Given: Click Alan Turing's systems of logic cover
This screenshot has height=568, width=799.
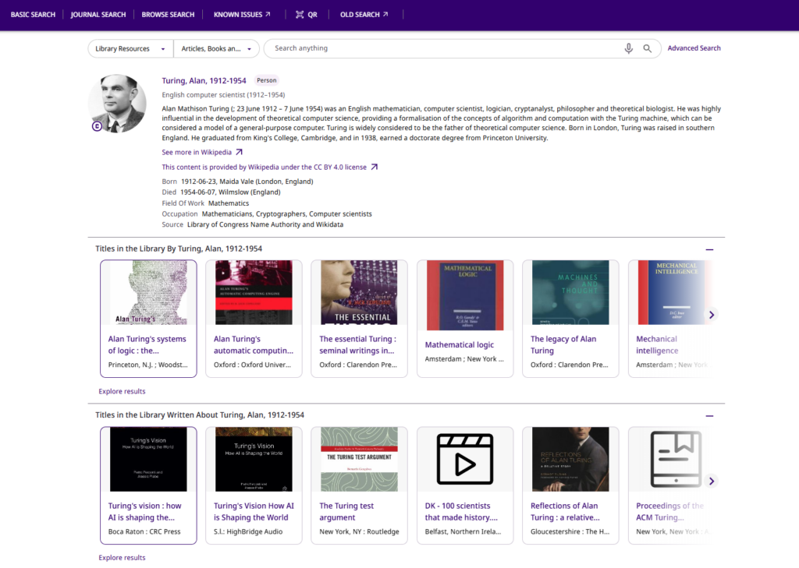Looking at the screenshot, I should (148, 293).
